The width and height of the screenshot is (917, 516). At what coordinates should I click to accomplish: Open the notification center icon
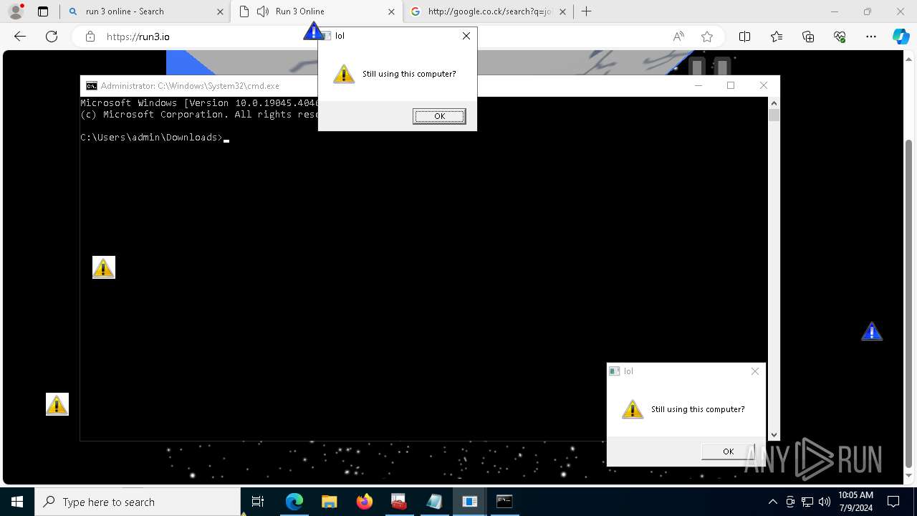pyautogui.click(x=893, y=502)
